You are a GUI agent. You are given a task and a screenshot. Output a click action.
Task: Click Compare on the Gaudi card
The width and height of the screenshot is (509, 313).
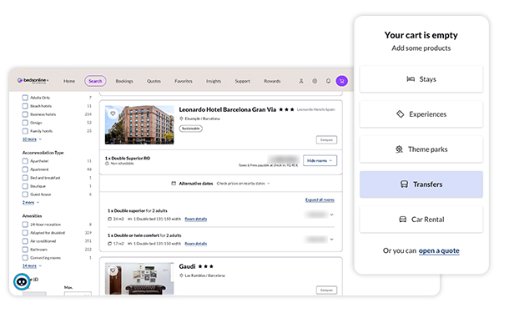tap(326, 290)
